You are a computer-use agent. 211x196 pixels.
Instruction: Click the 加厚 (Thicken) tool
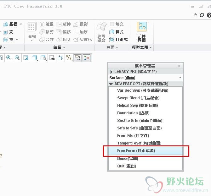[x=81, y=32]
